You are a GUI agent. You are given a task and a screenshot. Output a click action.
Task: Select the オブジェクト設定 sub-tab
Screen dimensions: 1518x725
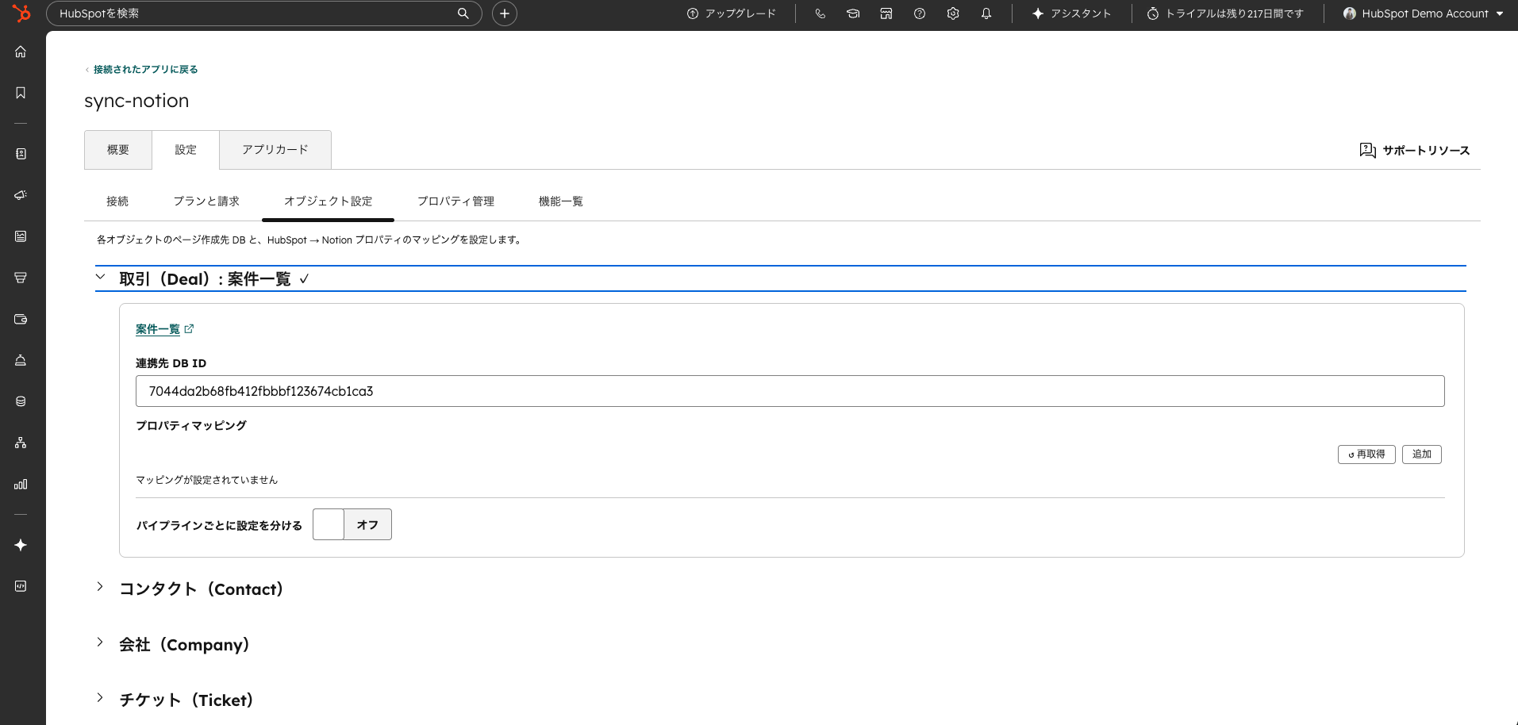click(x=329, y=201)
